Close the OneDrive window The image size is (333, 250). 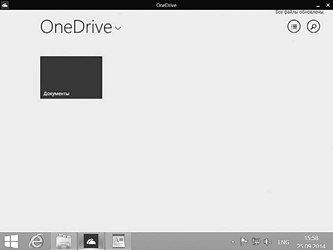(x=328, y=5)
